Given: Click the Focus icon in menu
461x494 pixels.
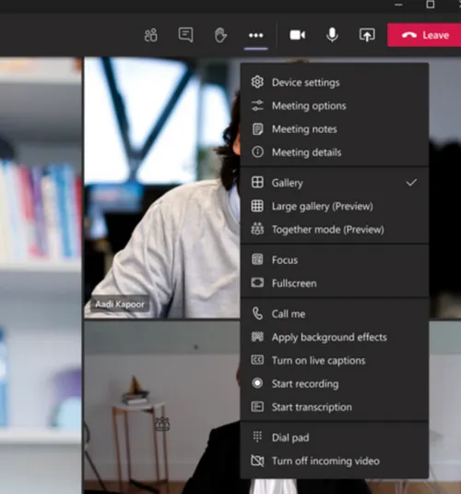Looking at the screenshot, I should click(x=257, y=259).
